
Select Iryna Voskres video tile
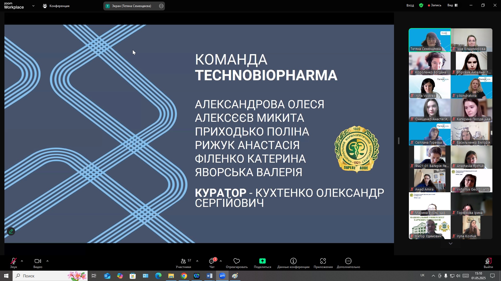click(430, 87)
